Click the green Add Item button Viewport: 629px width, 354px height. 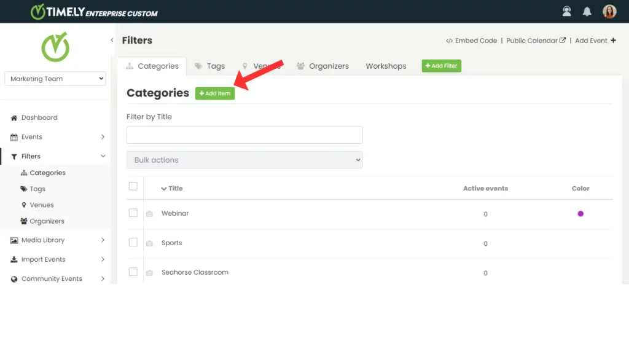point(215,93)
